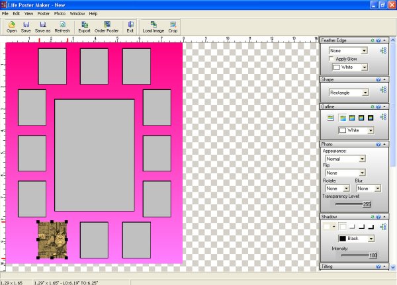
Task: Activate the Crop tool
Action: tap(173, 26)
